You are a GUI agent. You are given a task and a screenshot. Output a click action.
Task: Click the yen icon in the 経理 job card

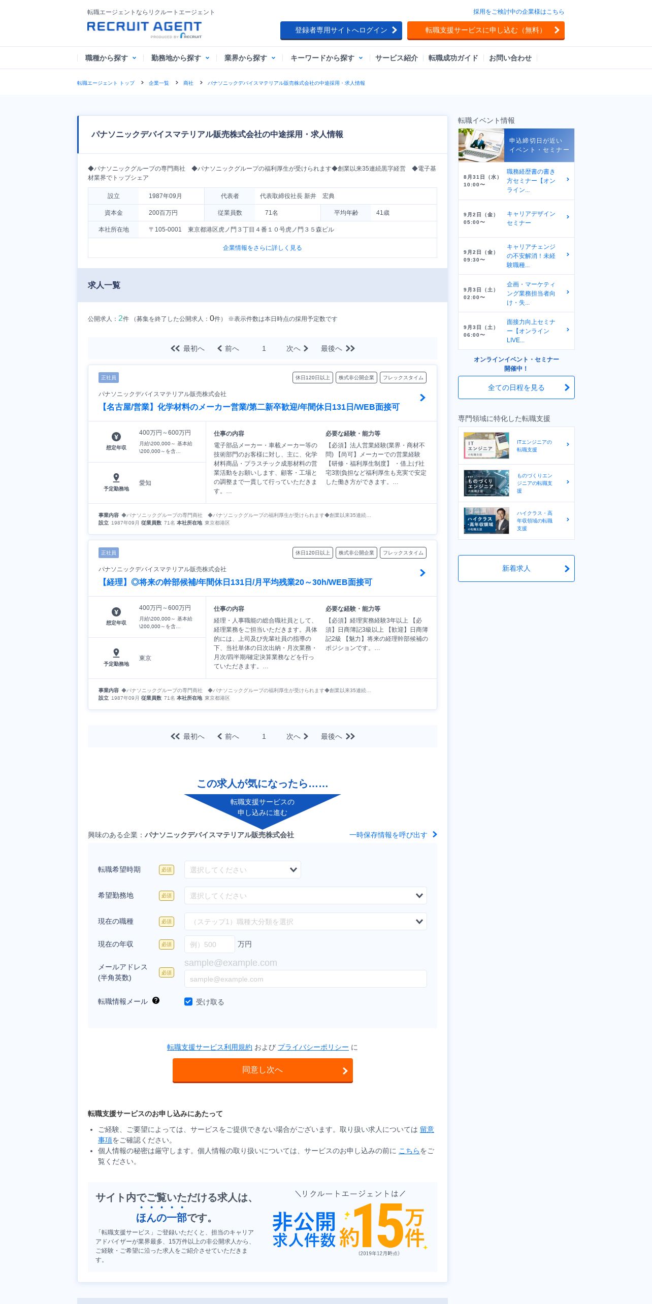(116, 612)
